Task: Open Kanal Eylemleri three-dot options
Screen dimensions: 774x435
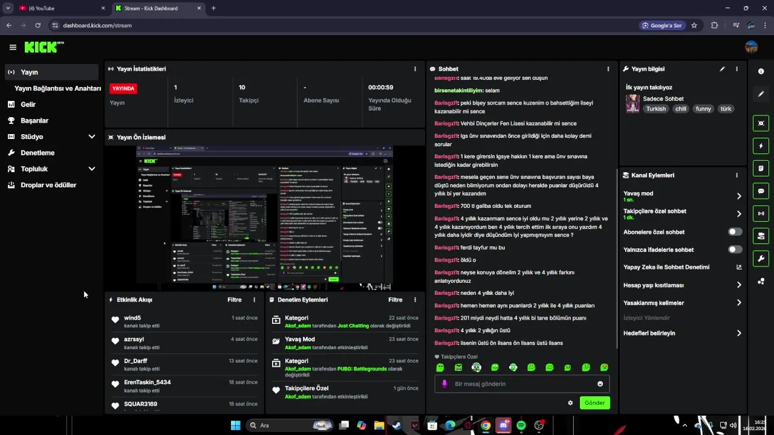Action: click(737, 175)
